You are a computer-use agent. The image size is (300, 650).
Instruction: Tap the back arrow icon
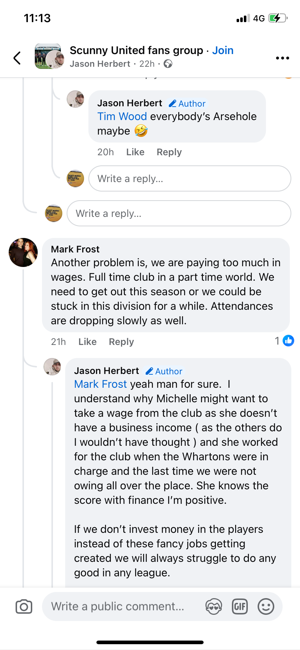pyautogui.click(x=17, y=58)
